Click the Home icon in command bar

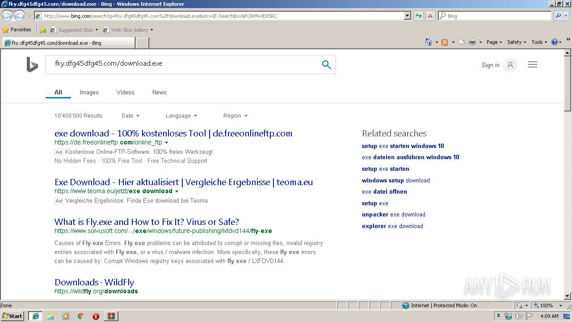click(429, 42)
